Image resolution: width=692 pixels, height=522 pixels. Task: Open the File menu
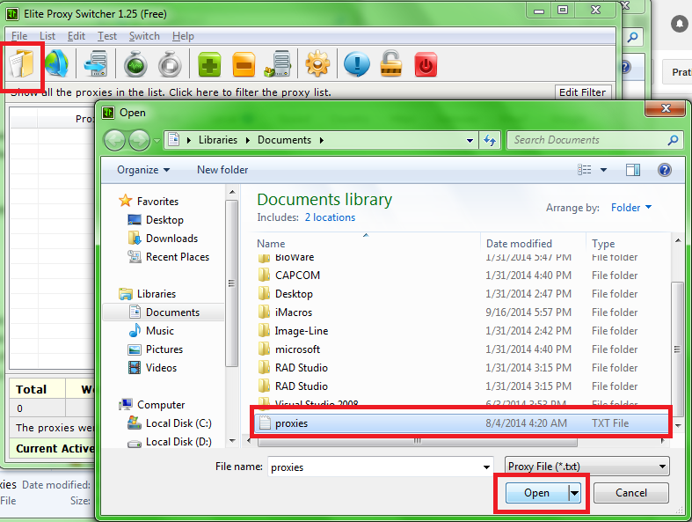(19, 36)
